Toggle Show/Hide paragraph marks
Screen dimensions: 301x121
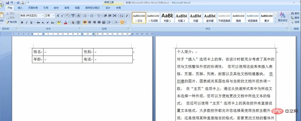(x=127, y=16)
